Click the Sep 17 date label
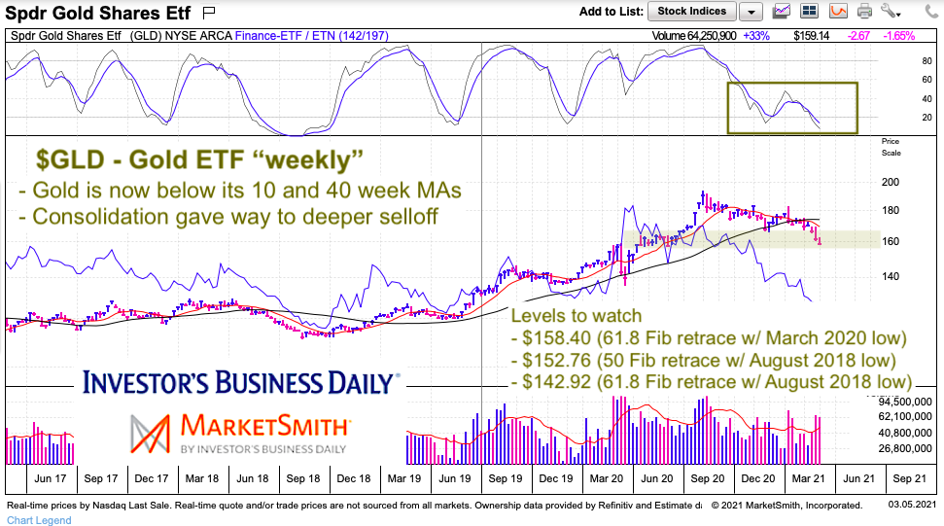 point(100,478)
